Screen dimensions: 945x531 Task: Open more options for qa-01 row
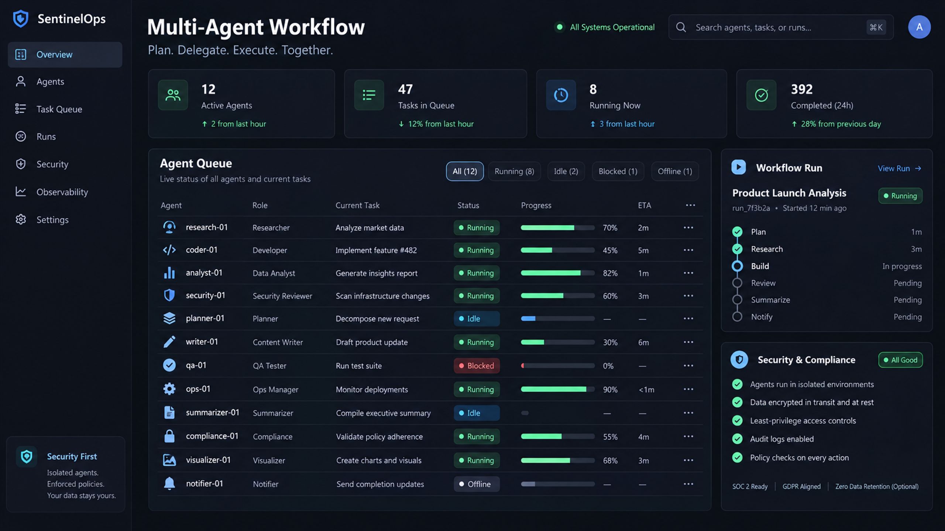tap(688, 365)
